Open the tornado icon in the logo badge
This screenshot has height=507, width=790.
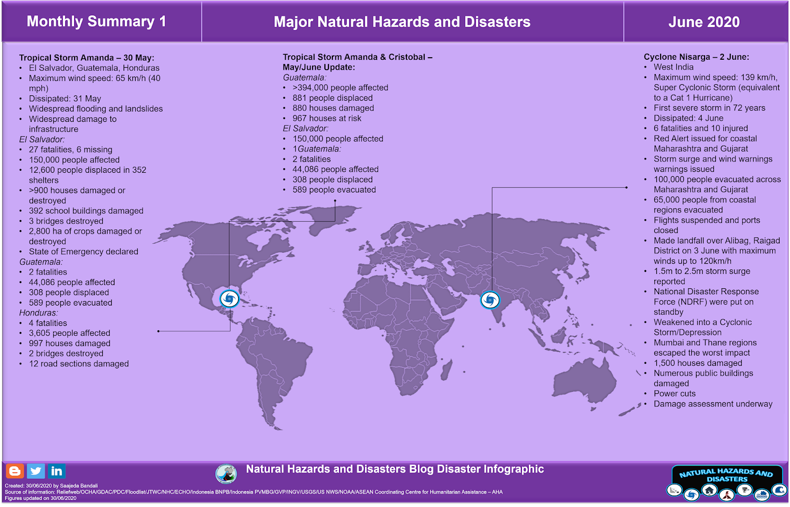[745, 490]
